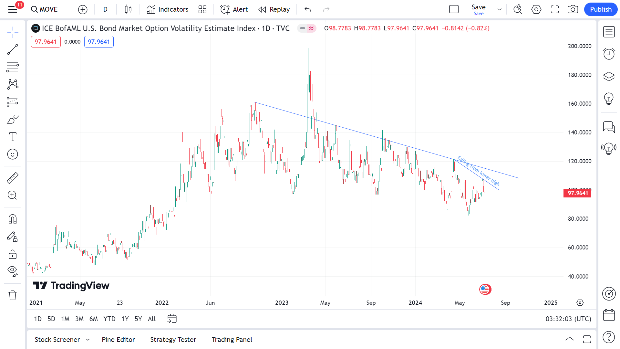Open ideas stream broadcast icon
The width and height of the screenshot is (620, 349).
609,149
